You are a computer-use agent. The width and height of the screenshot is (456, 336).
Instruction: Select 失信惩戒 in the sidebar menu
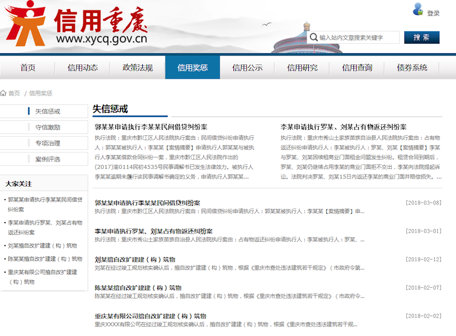coord(44,111)
